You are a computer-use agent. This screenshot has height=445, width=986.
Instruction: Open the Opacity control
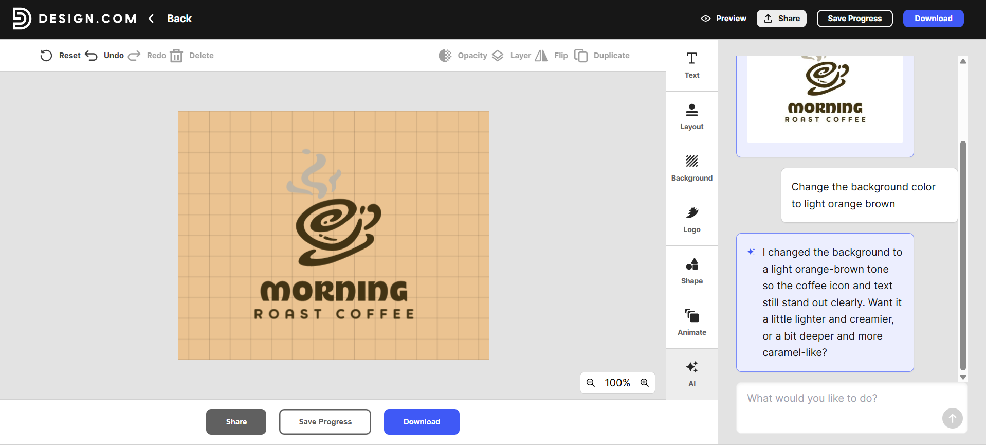463,56
